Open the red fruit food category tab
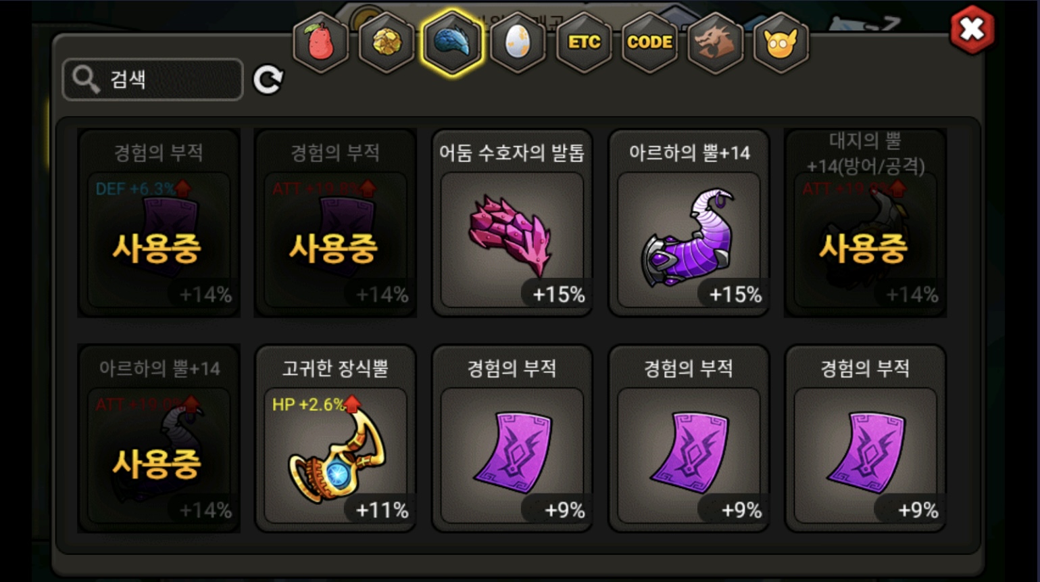This screenshot has height=582, width=1040. tap(320, 43)
